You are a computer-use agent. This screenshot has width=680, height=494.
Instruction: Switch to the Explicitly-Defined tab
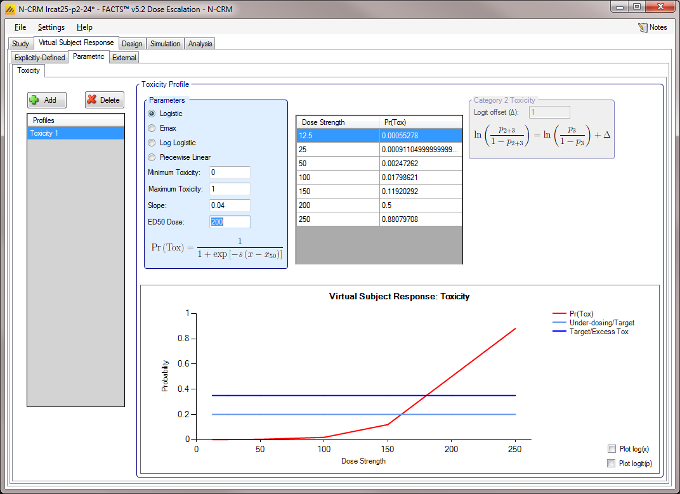point(40,58)
